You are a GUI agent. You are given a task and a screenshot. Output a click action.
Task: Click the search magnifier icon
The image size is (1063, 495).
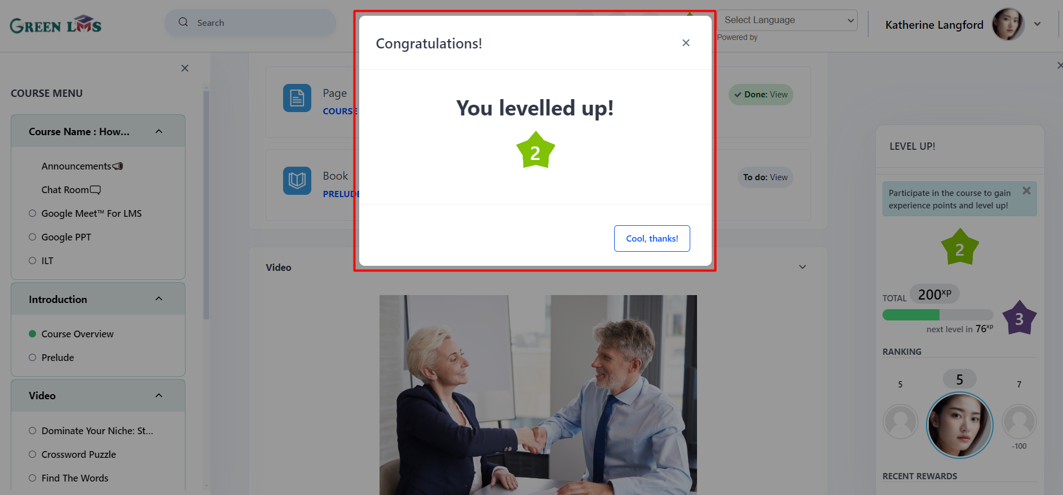(183, 22)
